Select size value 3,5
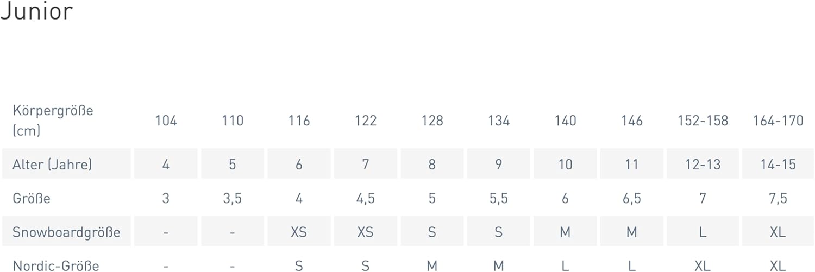The height and width of the screenshot is (272, 815). pyautogui.click(x=233, y=198)
